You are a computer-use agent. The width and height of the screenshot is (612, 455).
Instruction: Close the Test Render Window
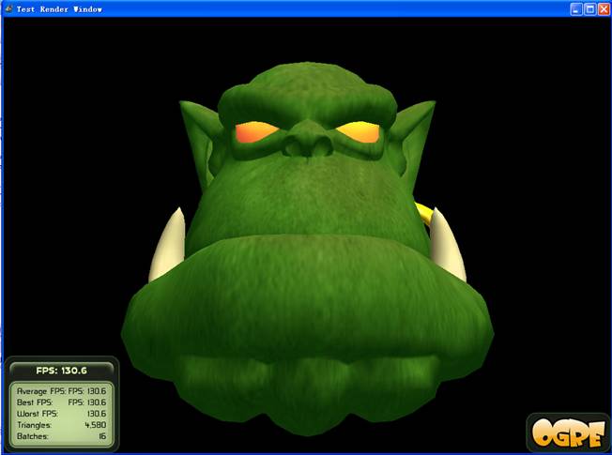point(604,9)
